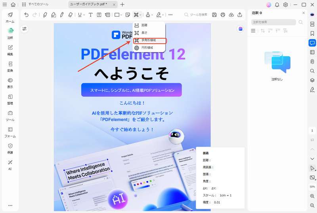
Task: Save the document with the floppy icon
Action: [x=214, y=15]
